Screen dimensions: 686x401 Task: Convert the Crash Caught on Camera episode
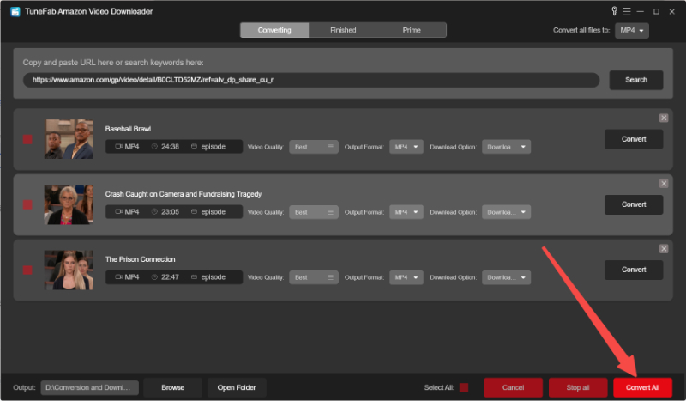(634, 204)
